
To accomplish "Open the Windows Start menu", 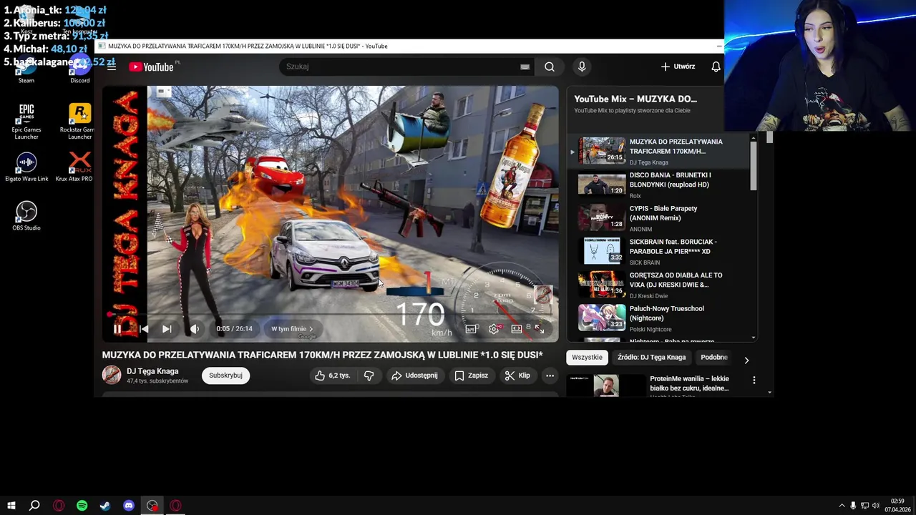I will point(11,506).
